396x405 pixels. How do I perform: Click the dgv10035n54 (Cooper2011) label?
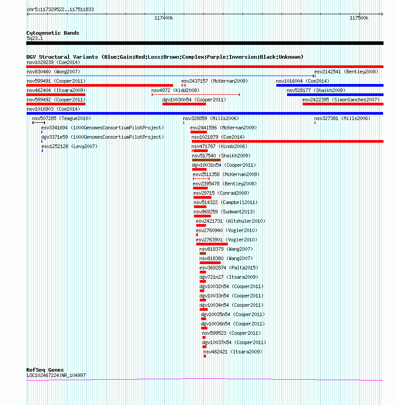click(x=233, y=314)
